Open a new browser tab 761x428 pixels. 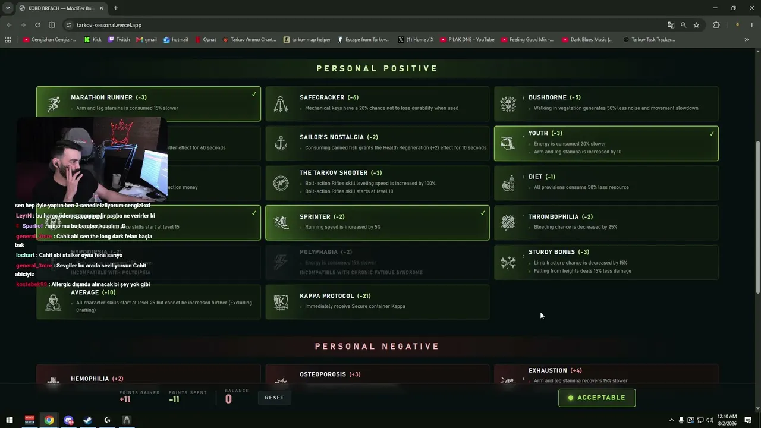click(115, 8)
